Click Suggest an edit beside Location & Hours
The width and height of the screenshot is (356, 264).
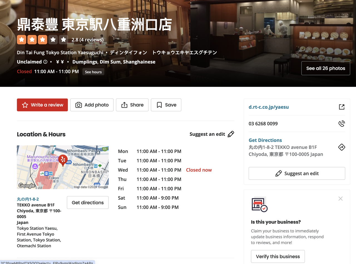212,134
